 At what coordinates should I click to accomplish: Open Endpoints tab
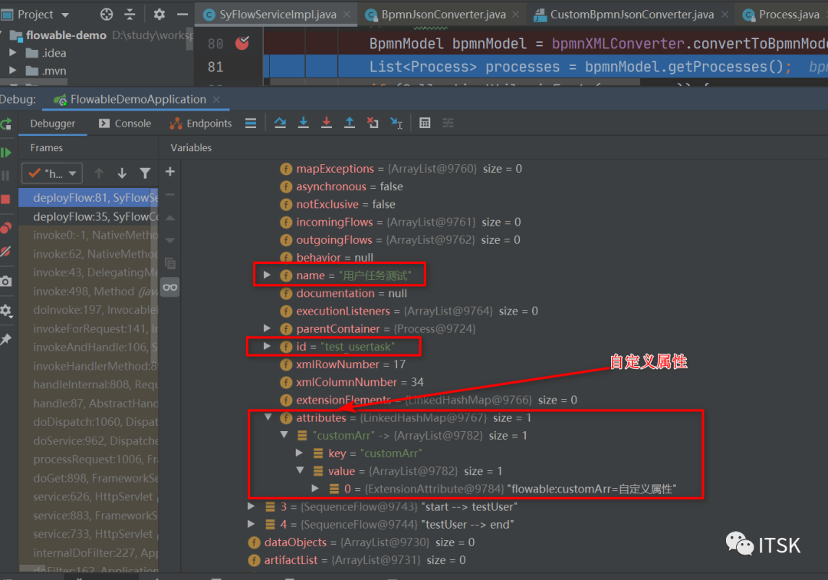pos(201,123)
